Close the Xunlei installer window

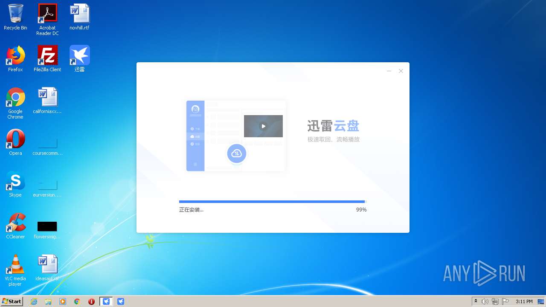[401, 71]
